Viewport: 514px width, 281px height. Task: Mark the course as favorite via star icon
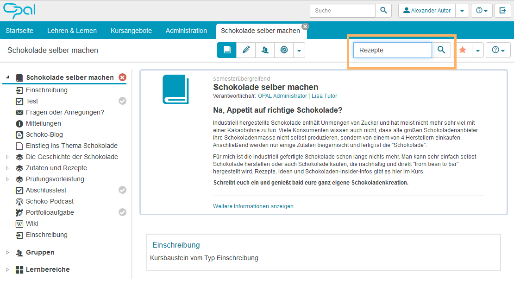463,50
